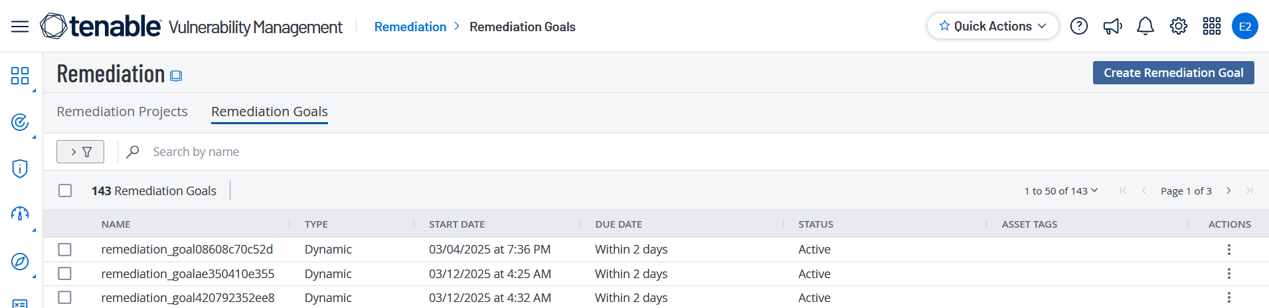Click the user avatar E2

(1244, 27)
